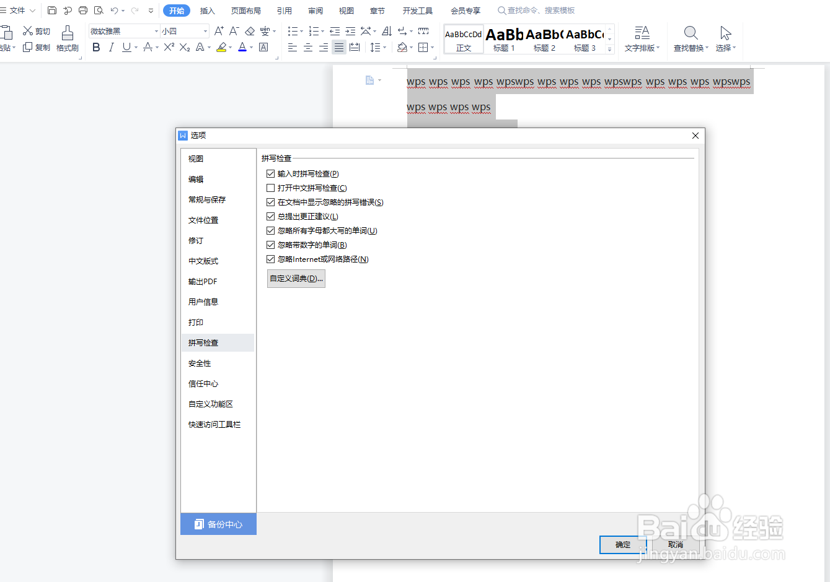
Task: Decrease font size with the A- icon
Action: (234, 31)
